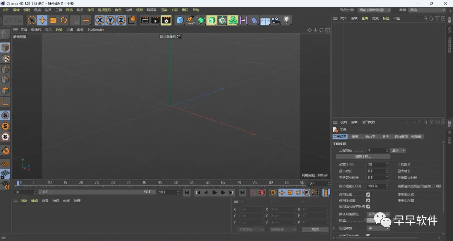This screenshot has width=453, height=241.
Task: Check 使用生成器 checkbox
Action: pos(368,200)
